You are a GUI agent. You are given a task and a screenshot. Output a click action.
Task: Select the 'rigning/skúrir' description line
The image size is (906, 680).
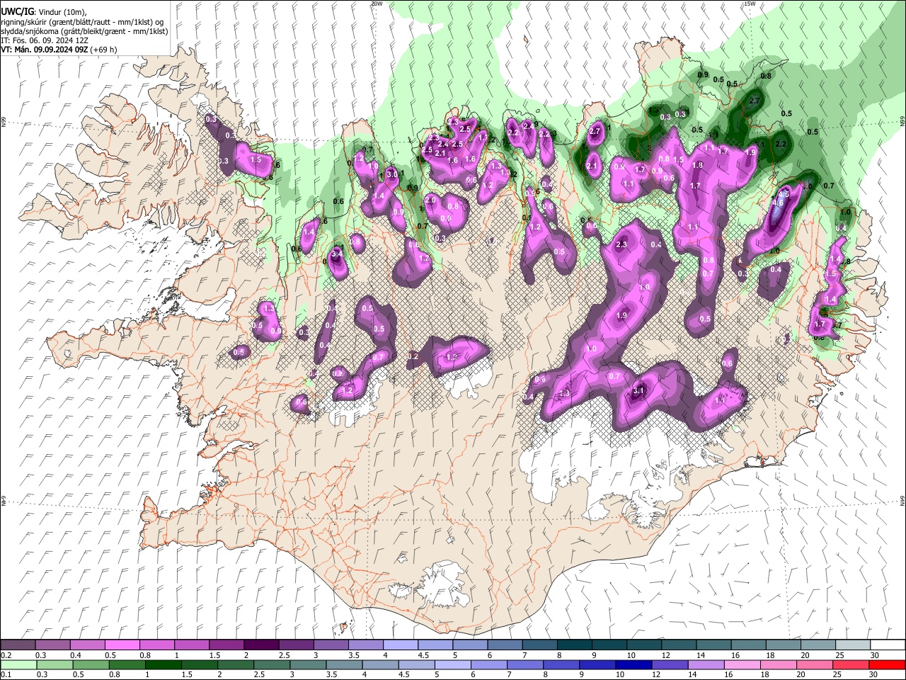point(84,21)
